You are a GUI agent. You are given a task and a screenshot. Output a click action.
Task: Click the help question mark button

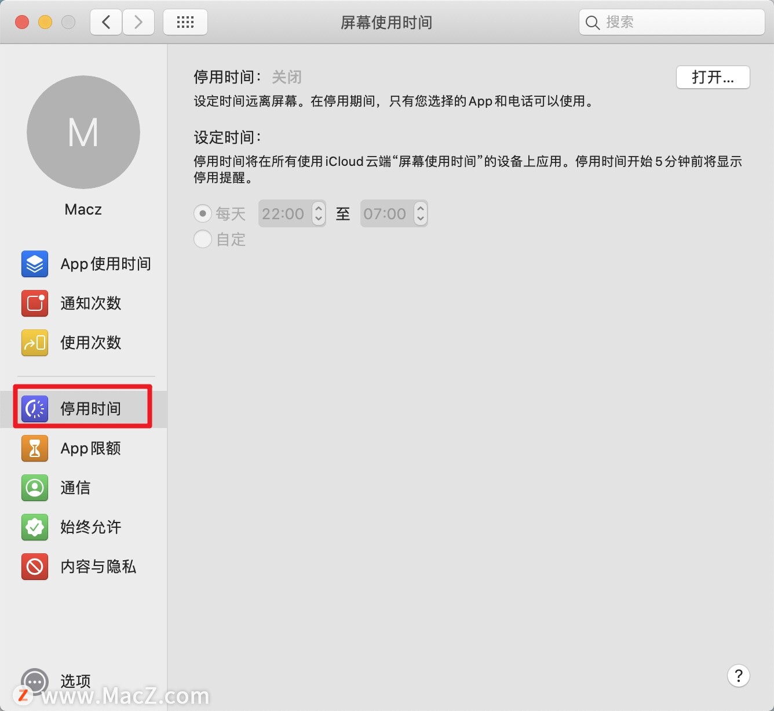click(x=739, y=676)
